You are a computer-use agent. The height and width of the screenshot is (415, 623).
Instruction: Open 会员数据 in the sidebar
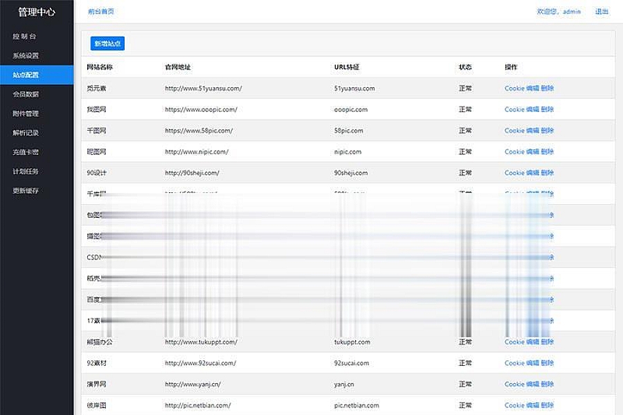26,94
